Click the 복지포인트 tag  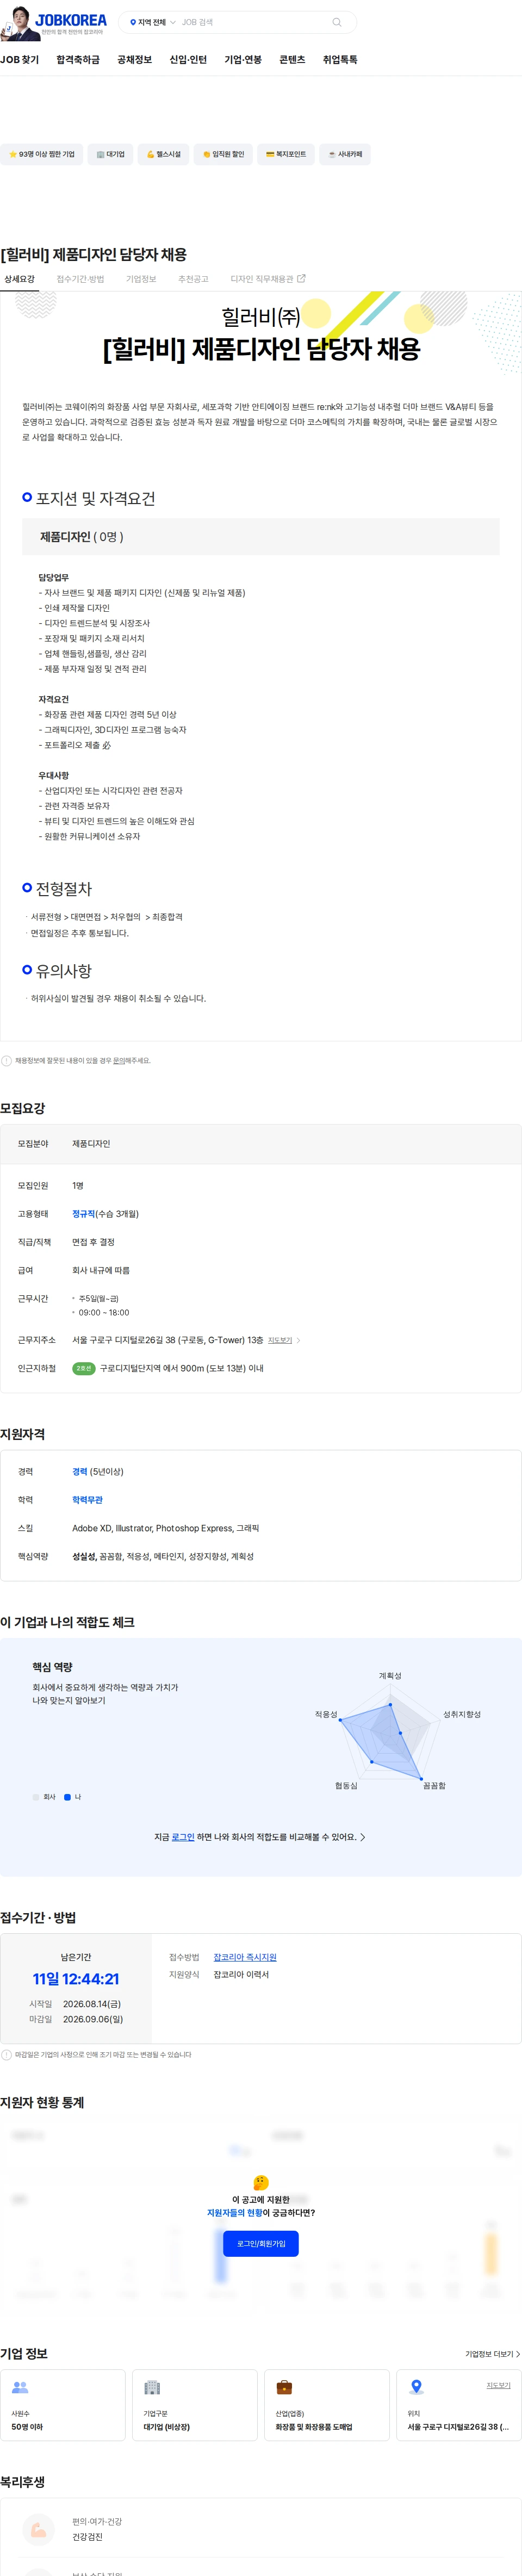(x=286, y=154)
